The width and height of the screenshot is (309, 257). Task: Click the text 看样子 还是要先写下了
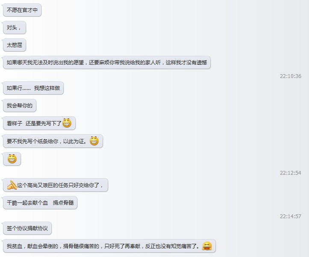(34, 124)
